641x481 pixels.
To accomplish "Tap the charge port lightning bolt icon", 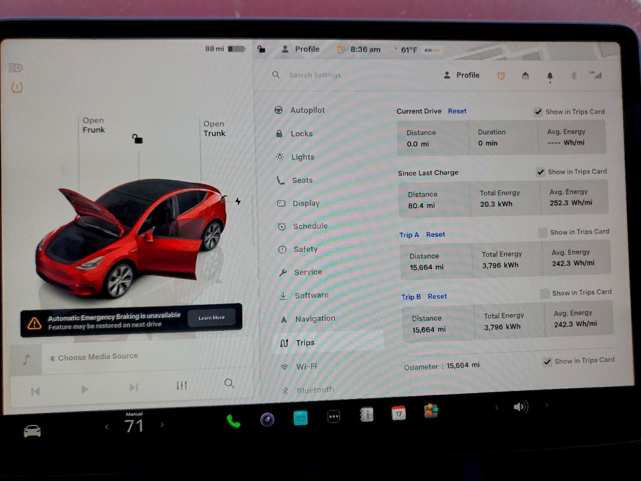I will pos(238,201).
